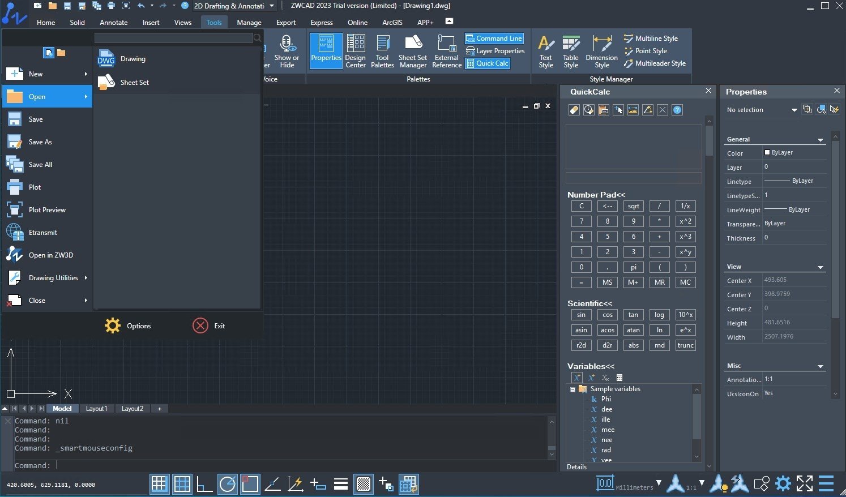Toggle Lineweight display in status bar
Viewport: 846px width, 497px height.
click(341, 484)
